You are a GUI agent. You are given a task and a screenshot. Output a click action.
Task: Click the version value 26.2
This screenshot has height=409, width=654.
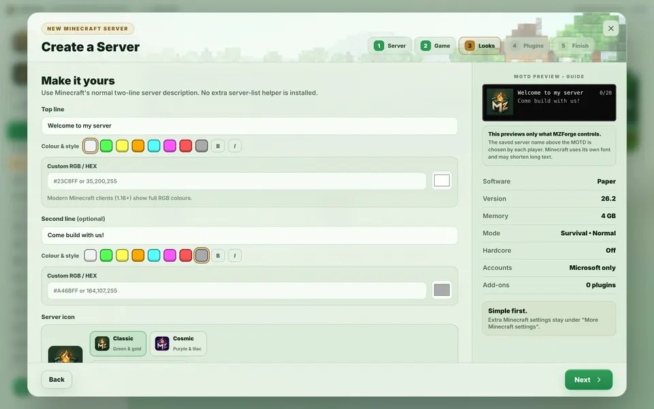click(x=608, y=198)
